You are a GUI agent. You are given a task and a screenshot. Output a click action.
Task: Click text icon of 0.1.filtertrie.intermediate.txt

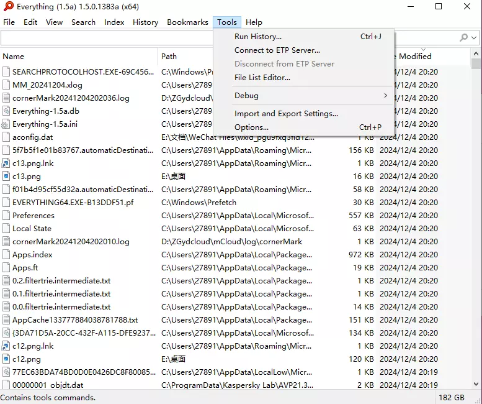point(6,294)
